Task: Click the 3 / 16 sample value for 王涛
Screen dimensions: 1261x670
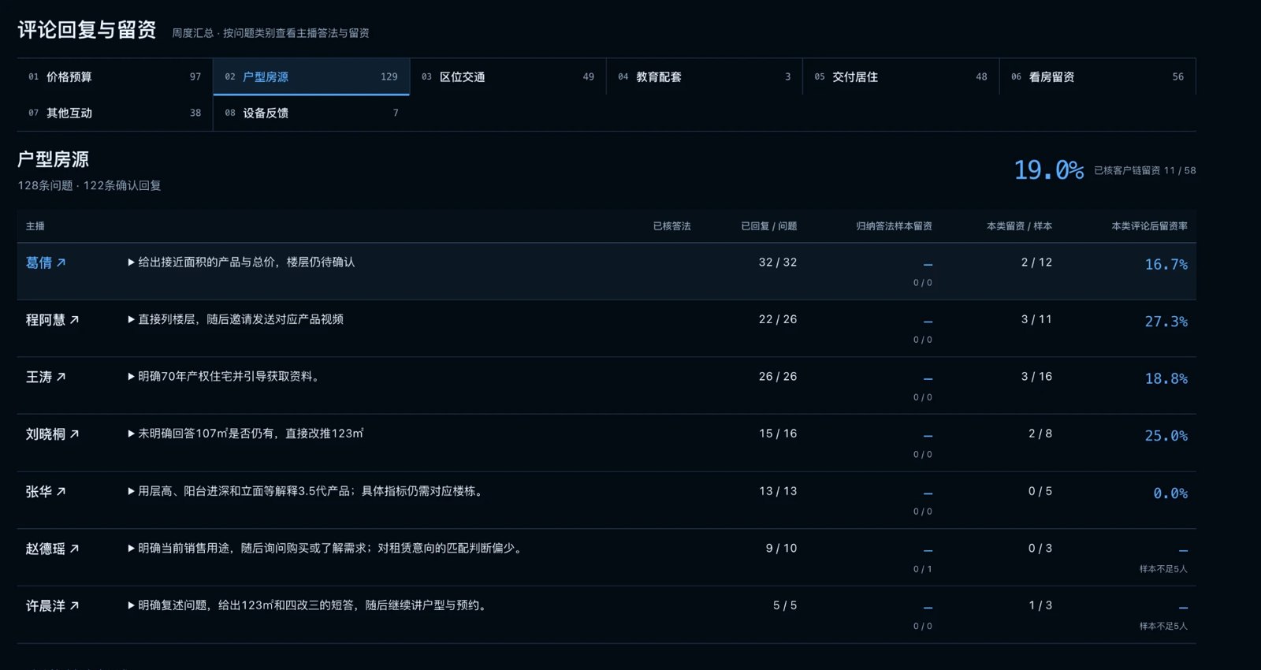Action: (1036, 377)
